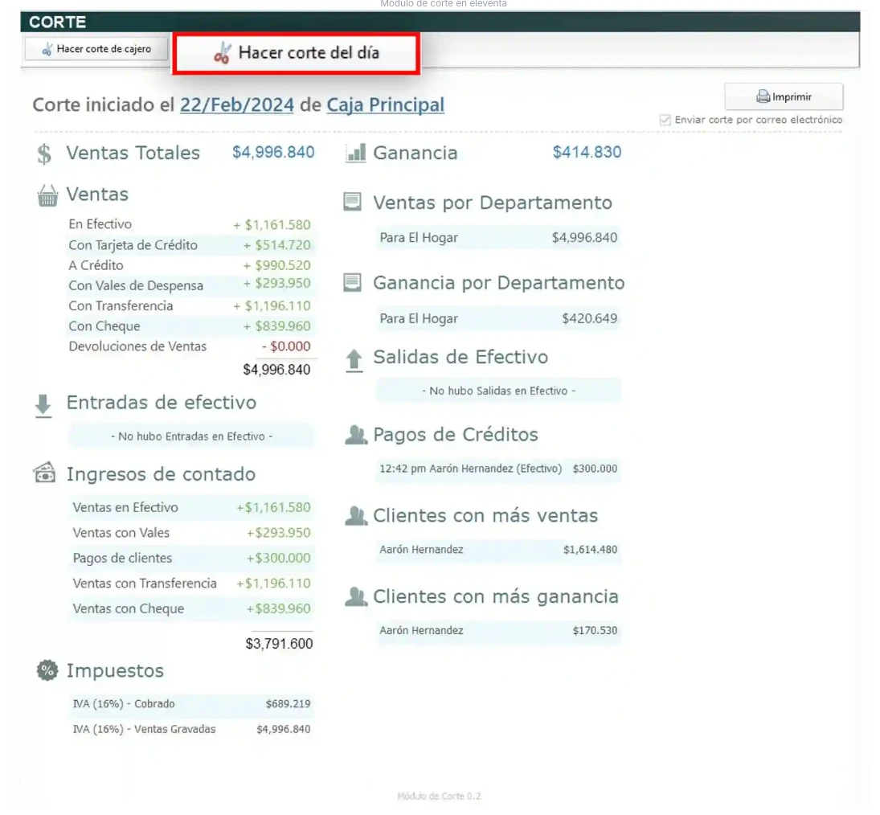
Task: Select the 12:42 pm Aarón Hernandez payment row
Action: point(498,469)
